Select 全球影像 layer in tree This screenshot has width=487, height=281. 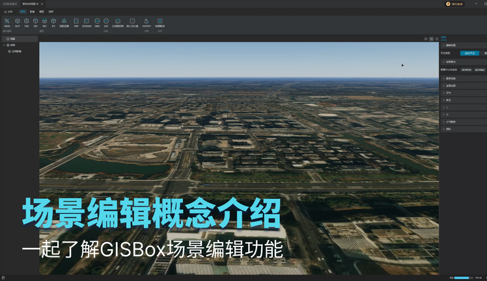coord(16,50)
